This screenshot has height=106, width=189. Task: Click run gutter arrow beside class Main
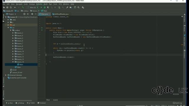[42, 28]
